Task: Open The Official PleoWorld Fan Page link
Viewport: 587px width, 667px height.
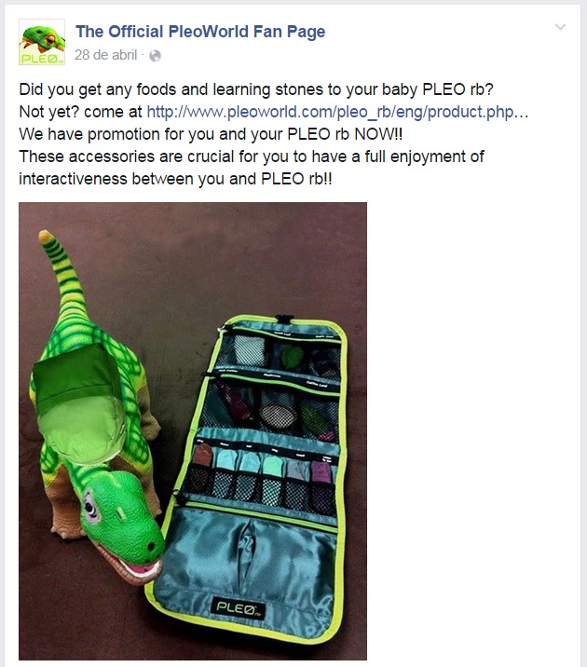Action: (200, 32)
